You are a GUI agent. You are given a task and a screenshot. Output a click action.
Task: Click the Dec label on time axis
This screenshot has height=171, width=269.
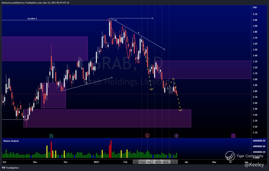pos(66,162)
